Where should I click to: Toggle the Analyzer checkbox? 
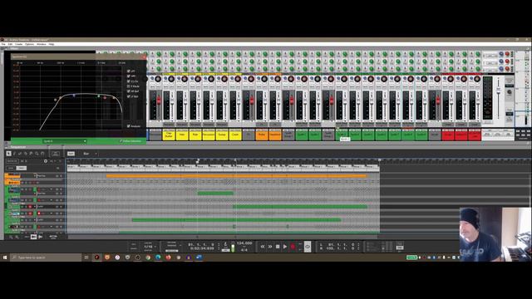tap(129, 126)
